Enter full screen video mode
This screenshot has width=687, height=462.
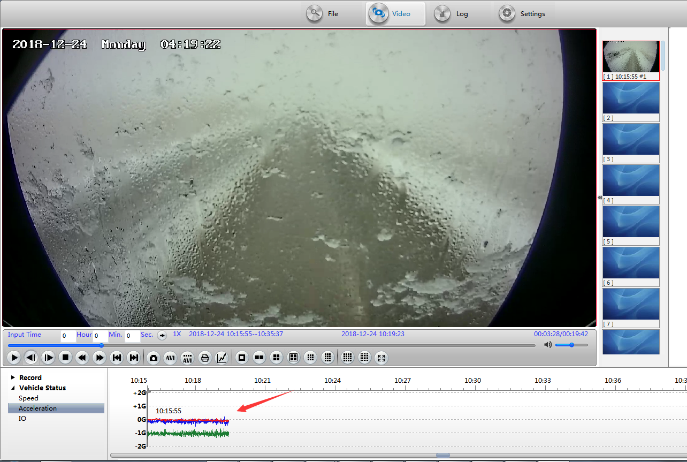[381, 358]
